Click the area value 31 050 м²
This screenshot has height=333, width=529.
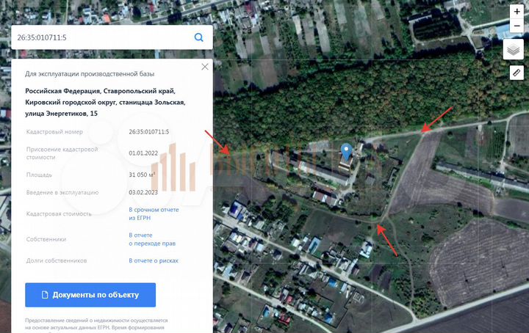pyautogui.click(x=143, y=175)
